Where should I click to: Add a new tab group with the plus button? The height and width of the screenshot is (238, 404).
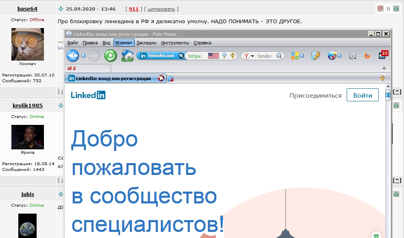384,68
